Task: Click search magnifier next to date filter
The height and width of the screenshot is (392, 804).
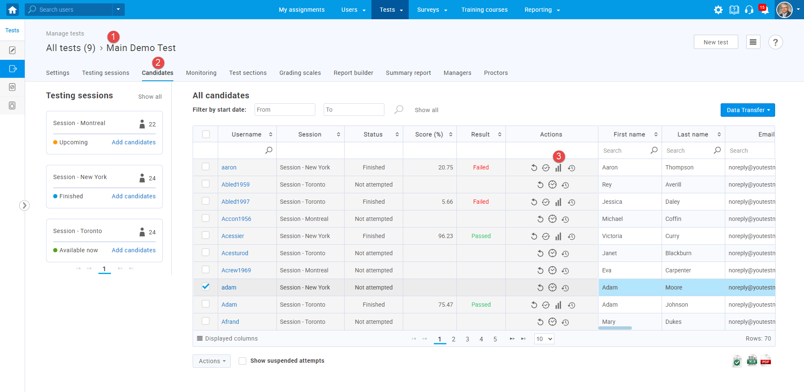Action: tap(399, 110)
